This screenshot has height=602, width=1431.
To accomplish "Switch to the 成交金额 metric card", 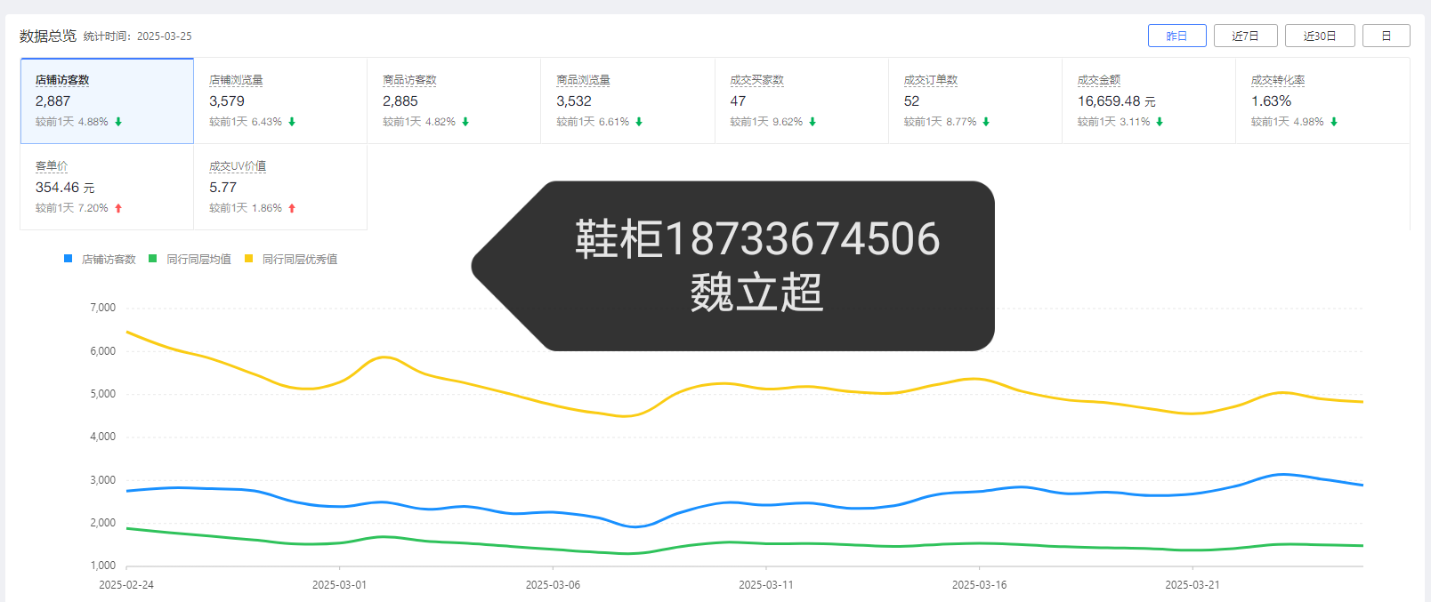I will tap(1148, 100).
